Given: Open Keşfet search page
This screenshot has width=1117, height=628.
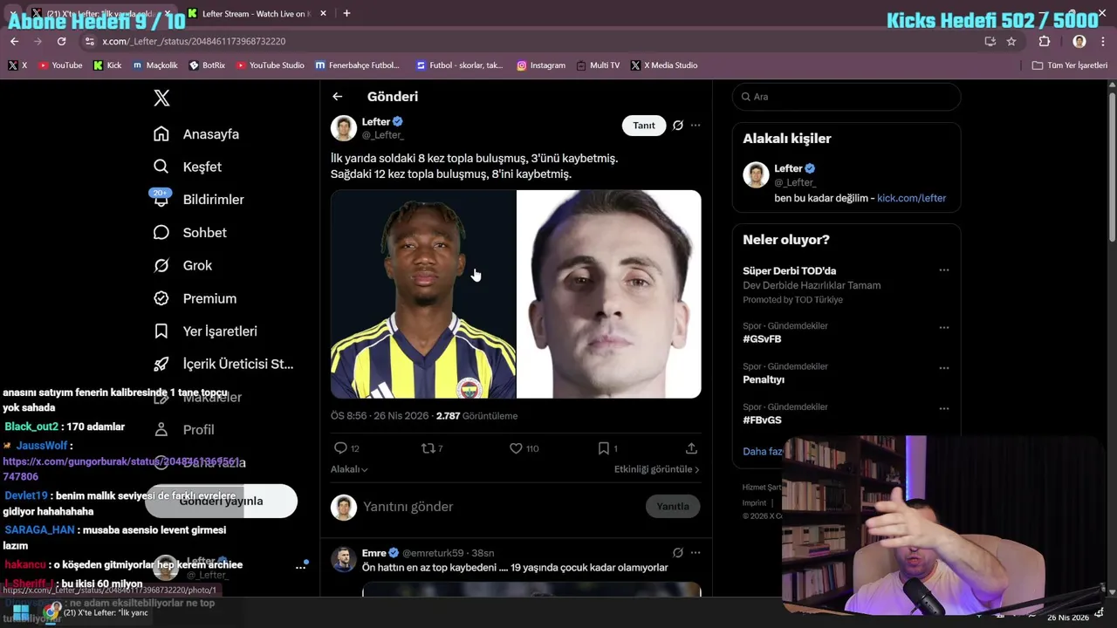Looking at the screenshot, I should pos(188,167).
